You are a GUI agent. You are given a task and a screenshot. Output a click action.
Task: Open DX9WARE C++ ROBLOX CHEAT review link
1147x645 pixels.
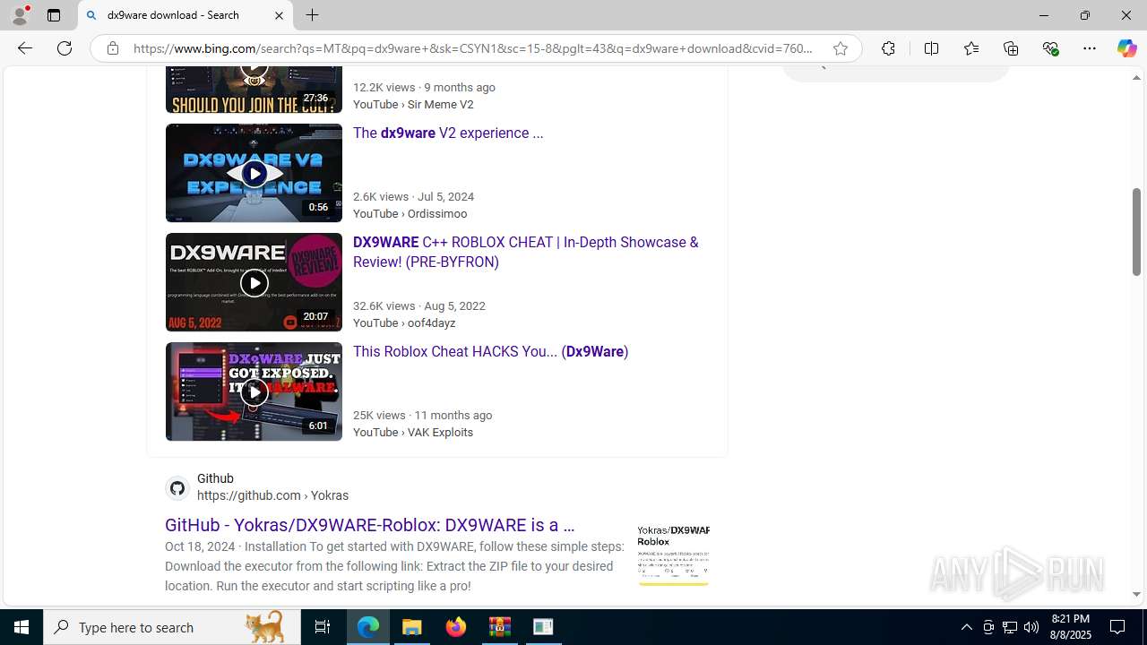coord(525,252)
